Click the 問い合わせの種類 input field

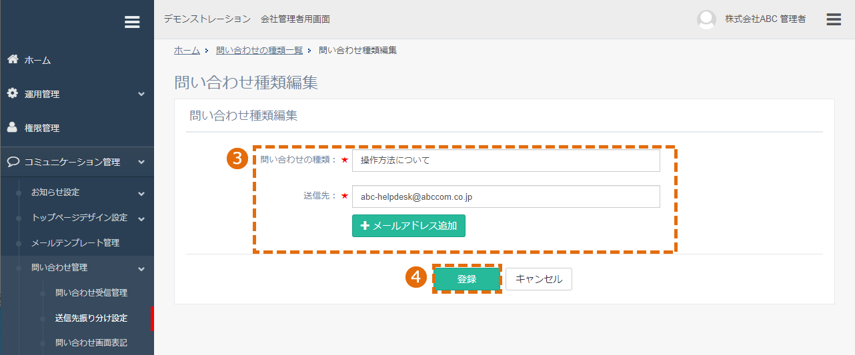point(506,161)
